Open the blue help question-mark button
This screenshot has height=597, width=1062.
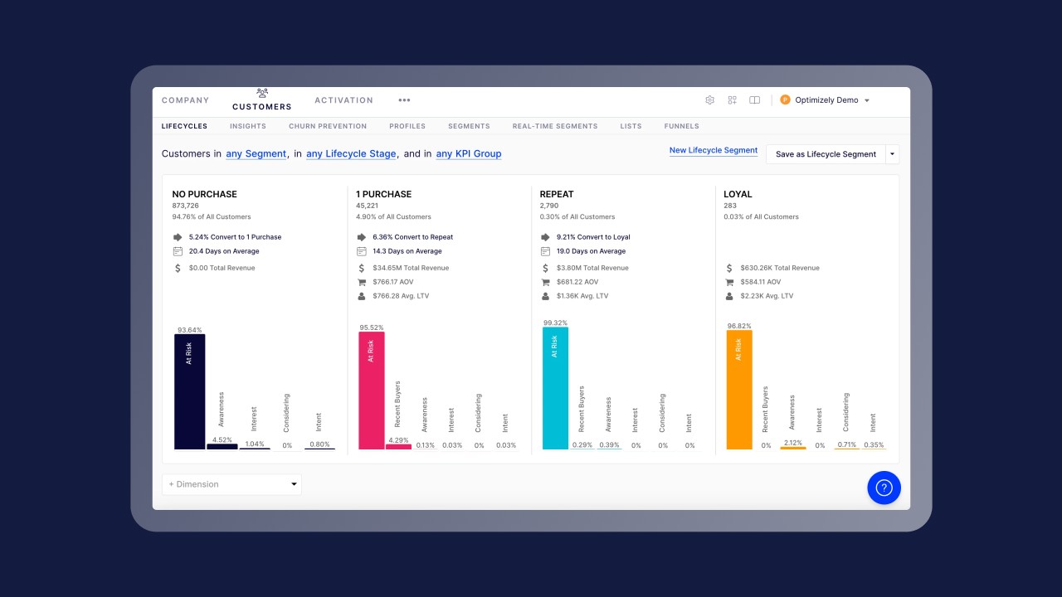884,488
